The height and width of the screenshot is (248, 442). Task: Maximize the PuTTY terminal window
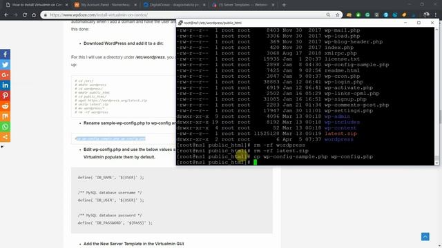pyautogui.click(x=419, y=23)
